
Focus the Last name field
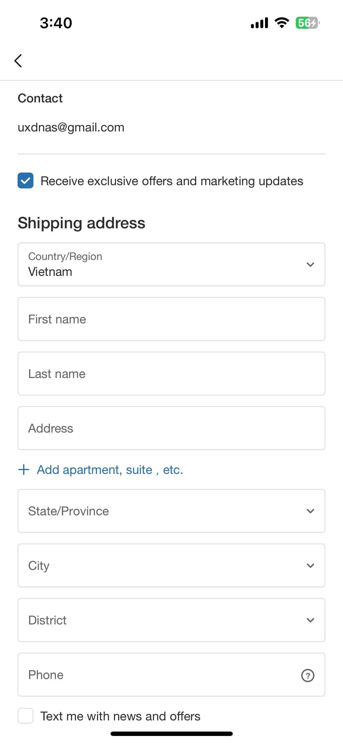click(x=171, y=374)
